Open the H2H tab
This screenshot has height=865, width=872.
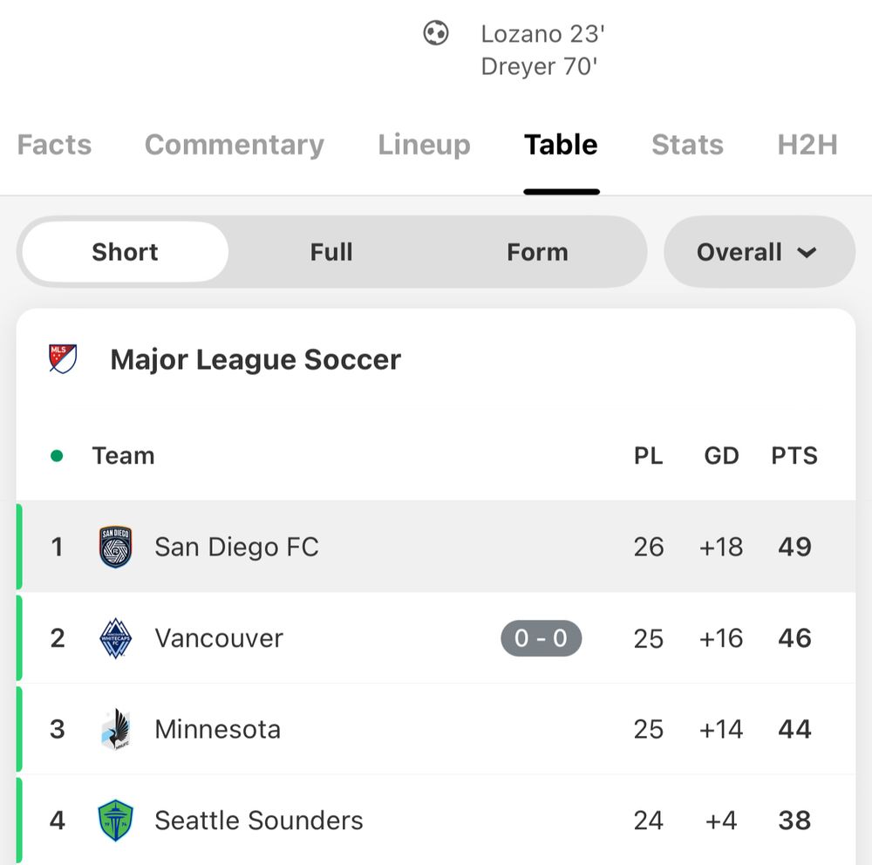pos(807,145)
